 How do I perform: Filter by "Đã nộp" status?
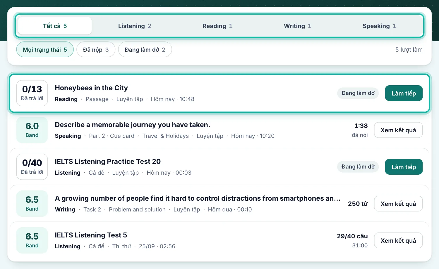coord(96,50)
